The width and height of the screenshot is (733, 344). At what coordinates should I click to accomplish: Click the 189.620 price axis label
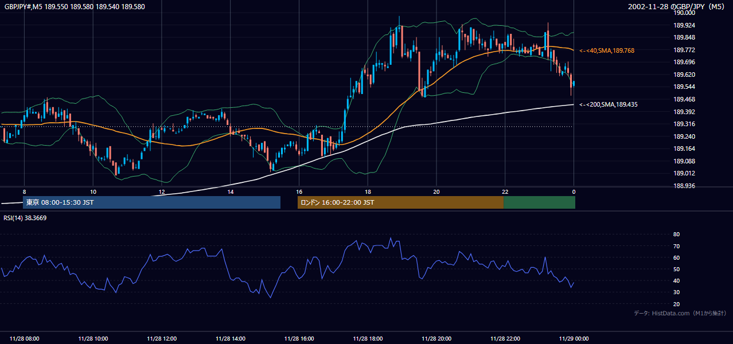coord(684,75)
